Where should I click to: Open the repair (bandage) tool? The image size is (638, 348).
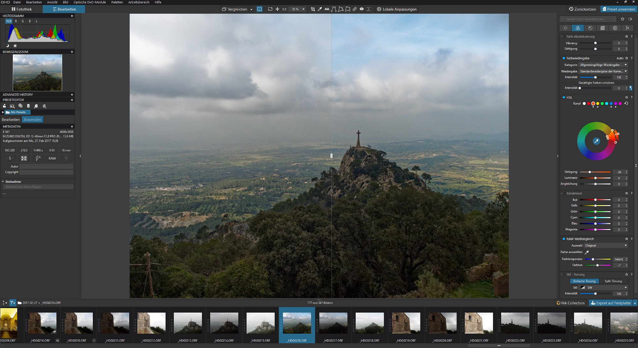click(355, 9)
